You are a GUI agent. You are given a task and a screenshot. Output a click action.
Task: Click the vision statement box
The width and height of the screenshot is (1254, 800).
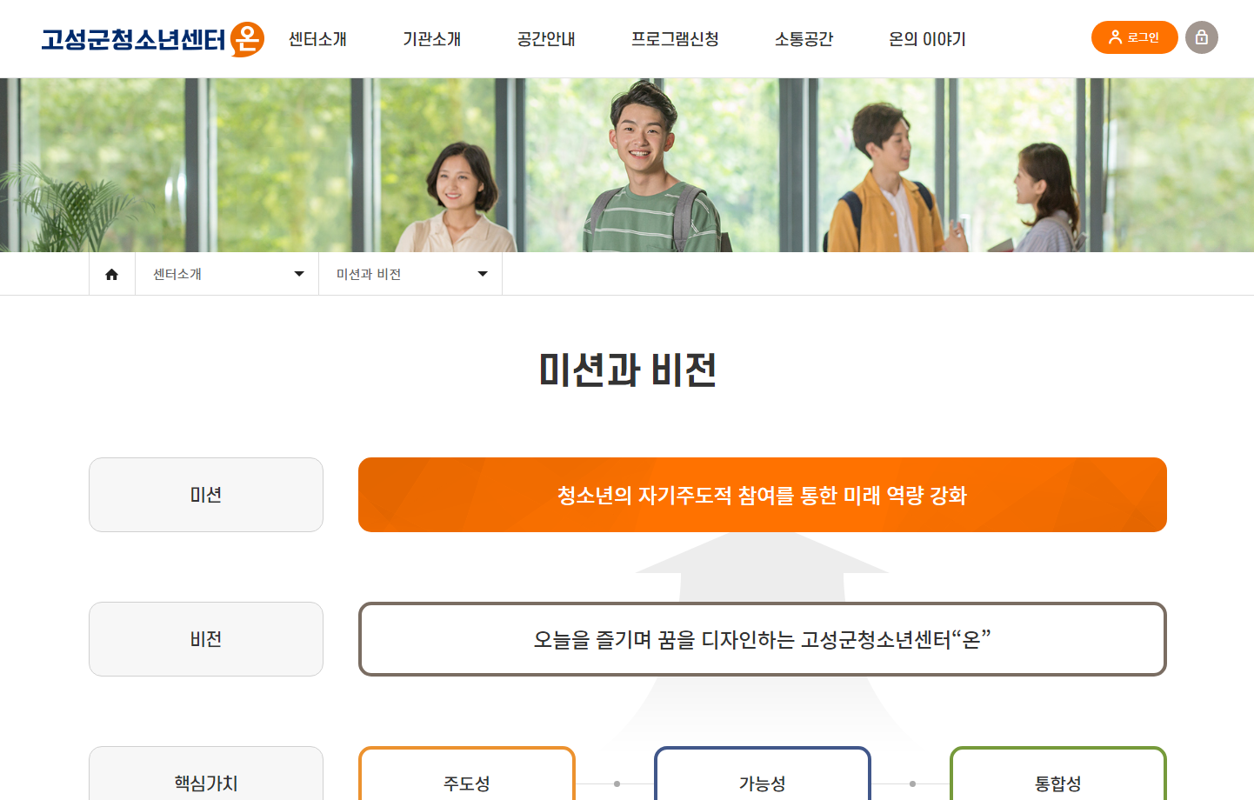763,639
